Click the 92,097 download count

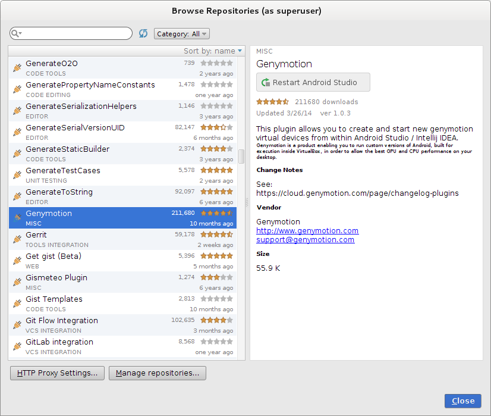tap(185, 192)
